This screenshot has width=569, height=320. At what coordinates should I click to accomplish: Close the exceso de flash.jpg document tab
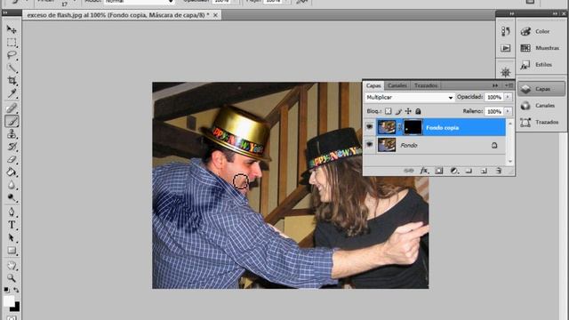point(215,15)
